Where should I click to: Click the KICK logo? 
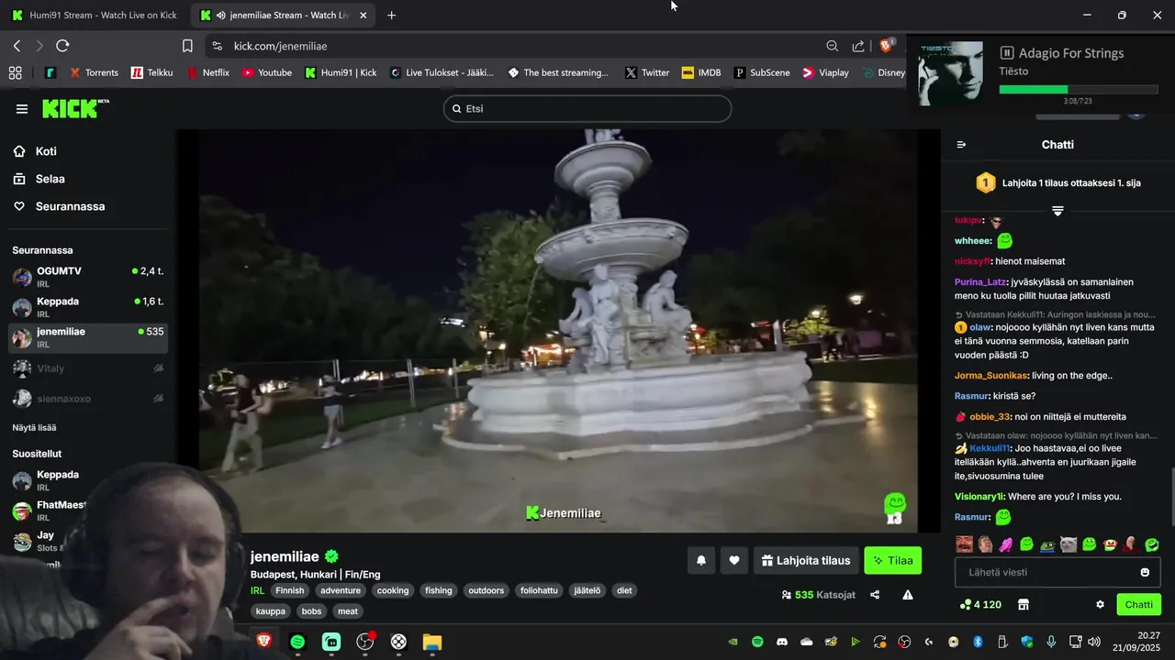[75, 108]
